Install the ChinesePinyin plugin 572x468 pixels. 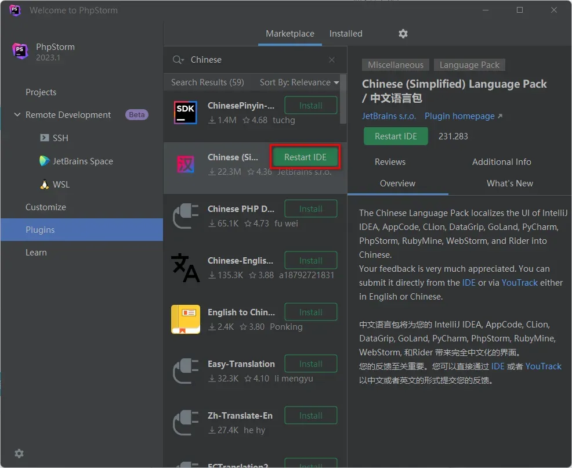311,106
